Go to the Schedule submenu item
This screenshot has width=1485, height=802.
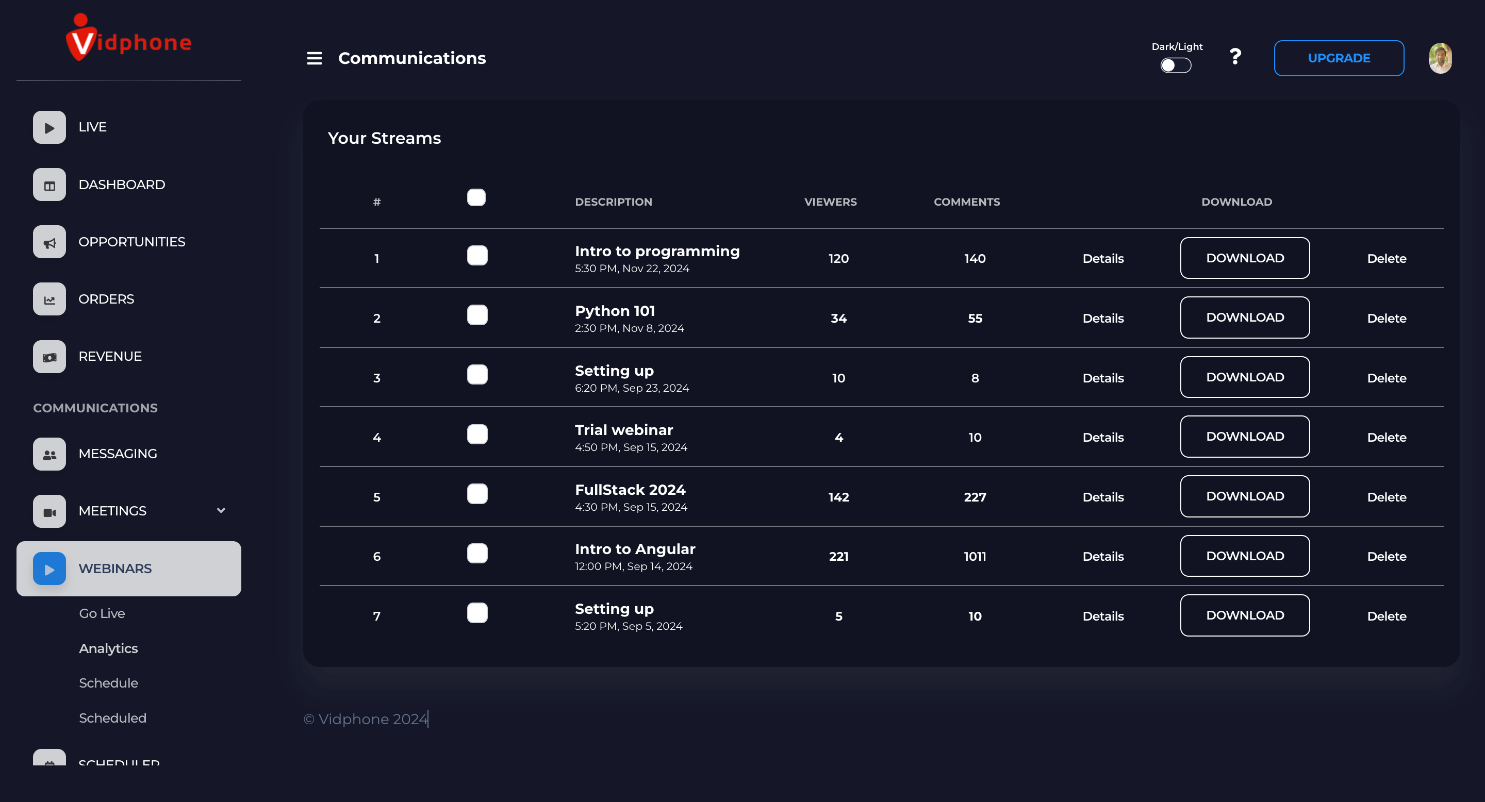click(108, 683)
